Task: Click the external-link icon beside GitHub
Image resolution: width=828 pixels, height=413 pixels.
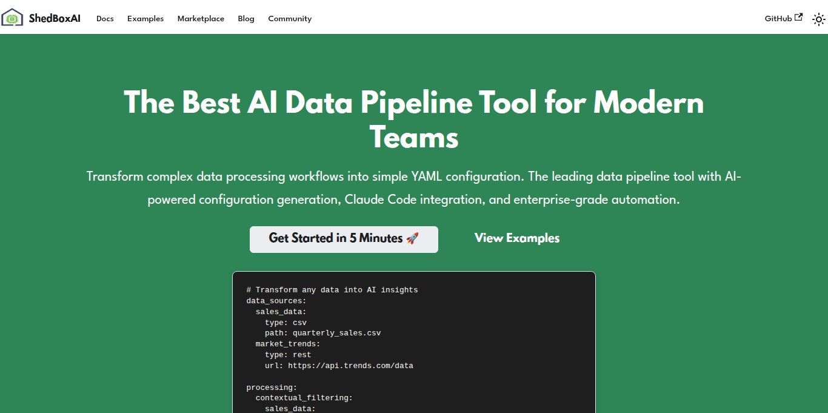Action: point(798,18)
